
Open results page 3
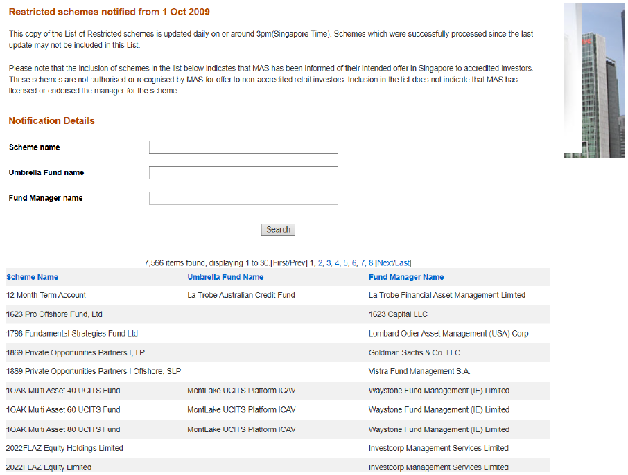click(x=329, y=263)
